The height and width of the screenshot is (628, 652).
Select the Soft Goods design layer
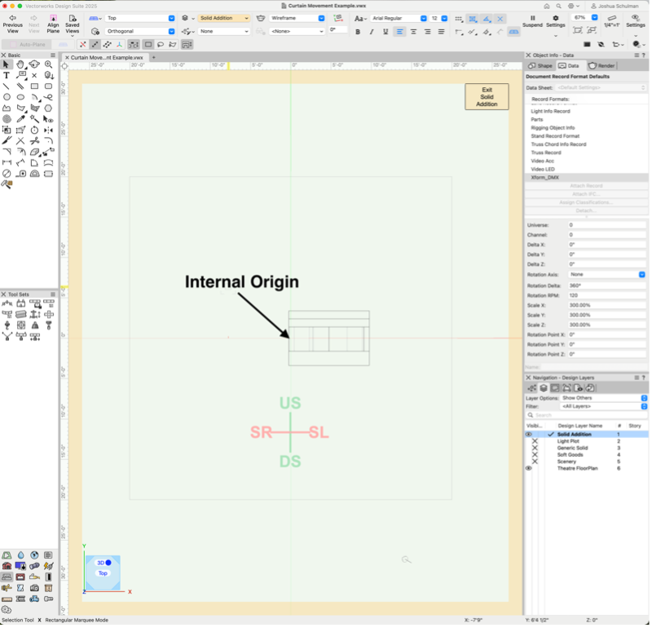tap(570, 454)
